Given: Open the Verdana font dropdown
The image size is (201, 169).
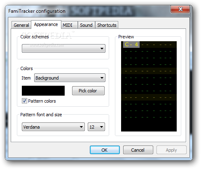Looking at the screenshot, I should (x=53, y=127).
